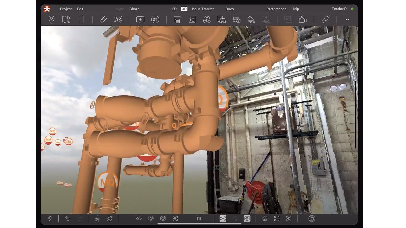Toggle the eye visibility icon in bottom bar
This screenshot has width=406, height=228.
point(139,218)
